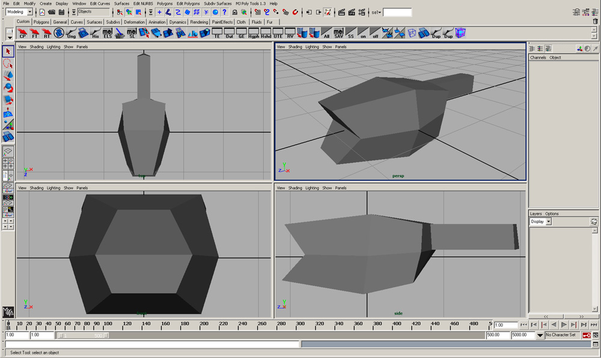Open a scene with the folder icon
601x358 pixels.
pyautogui.click(x=52, y=12)
